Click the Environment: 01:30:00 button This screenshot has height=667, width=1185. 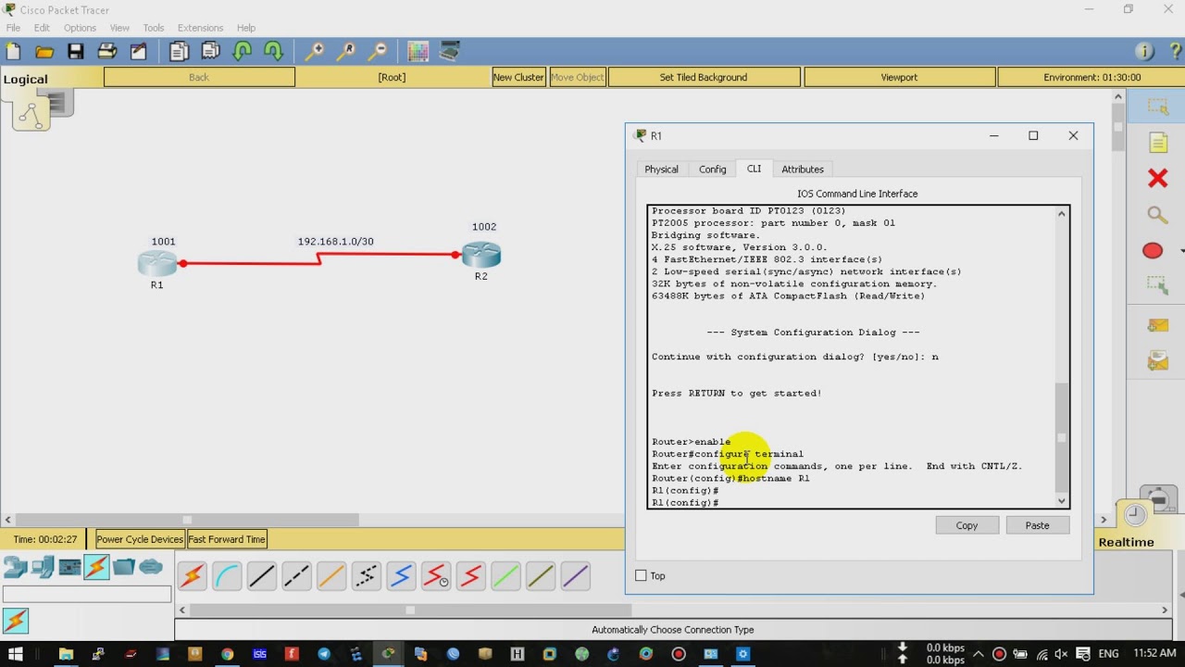click(x=1091, y=77)
